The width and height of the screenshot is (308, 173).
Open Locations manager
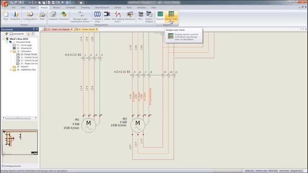[53, 16]
